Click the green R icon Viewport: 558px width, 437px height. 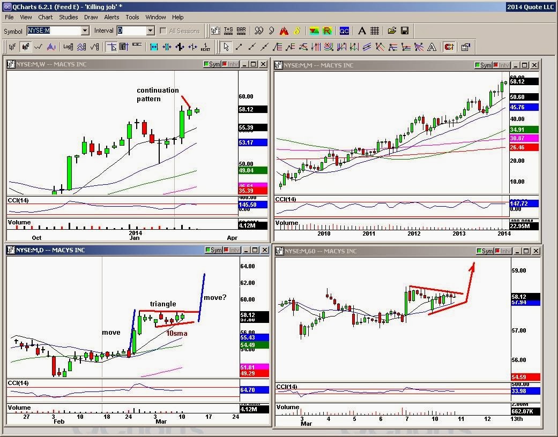point(326,31)
